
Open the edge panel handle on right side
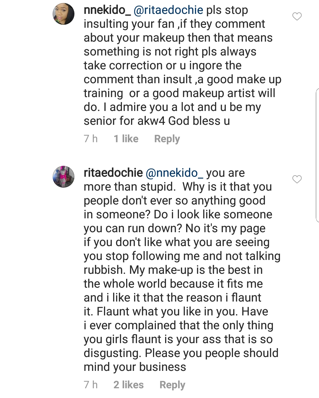(x=317, y=155)
